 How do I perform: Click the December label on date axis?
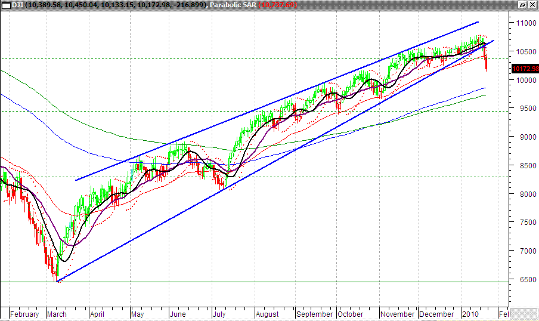[436, 314]
